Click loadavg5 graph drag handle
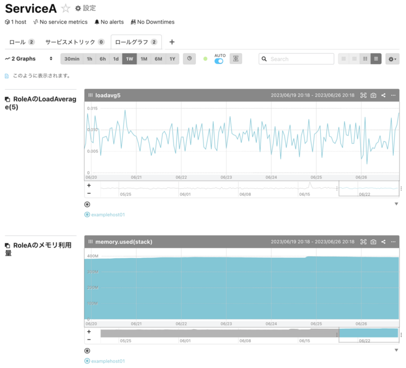Screen dimensions: 406x368 tap(90, 95)
